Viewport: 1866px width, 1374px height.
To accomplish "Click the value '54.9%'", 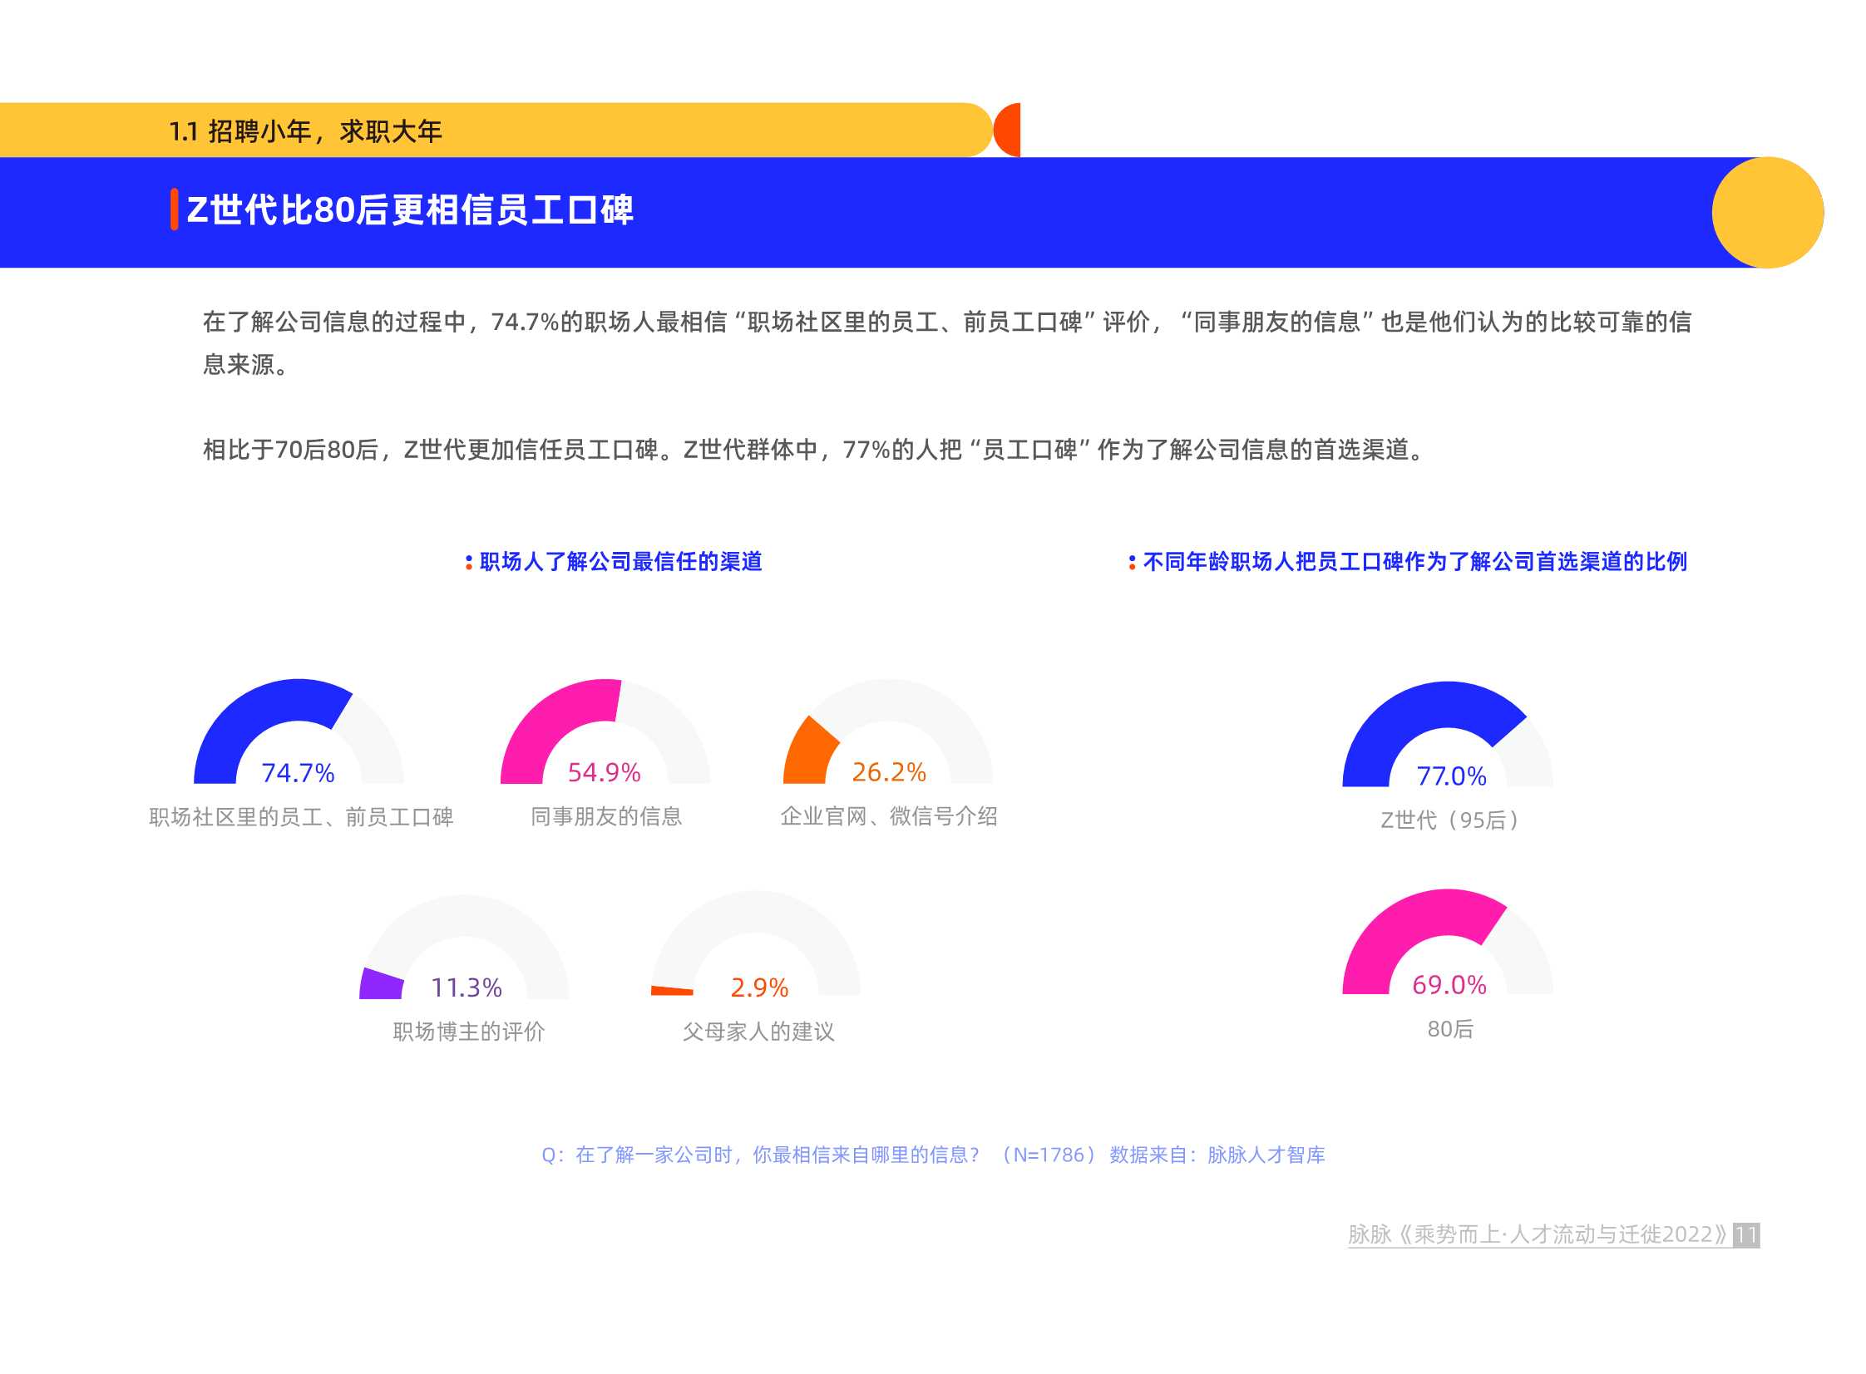I will pyautogui.click(x=604, y=773).
